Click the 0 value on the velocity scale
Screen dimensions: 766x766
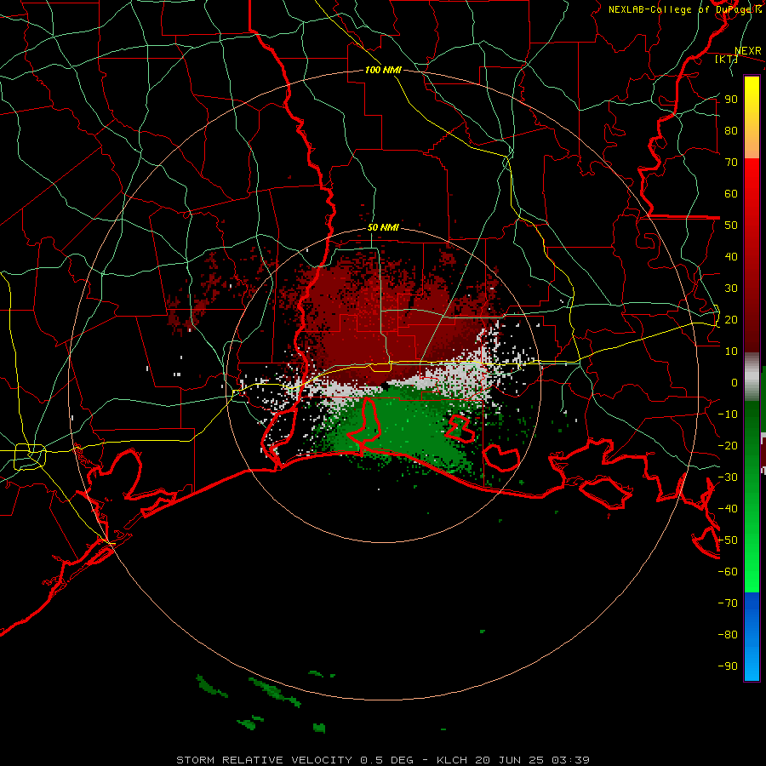tap(735, 383)
